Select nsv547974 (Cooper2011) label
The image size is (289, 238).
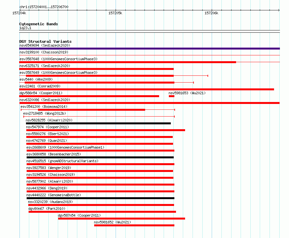coord(47,127)
